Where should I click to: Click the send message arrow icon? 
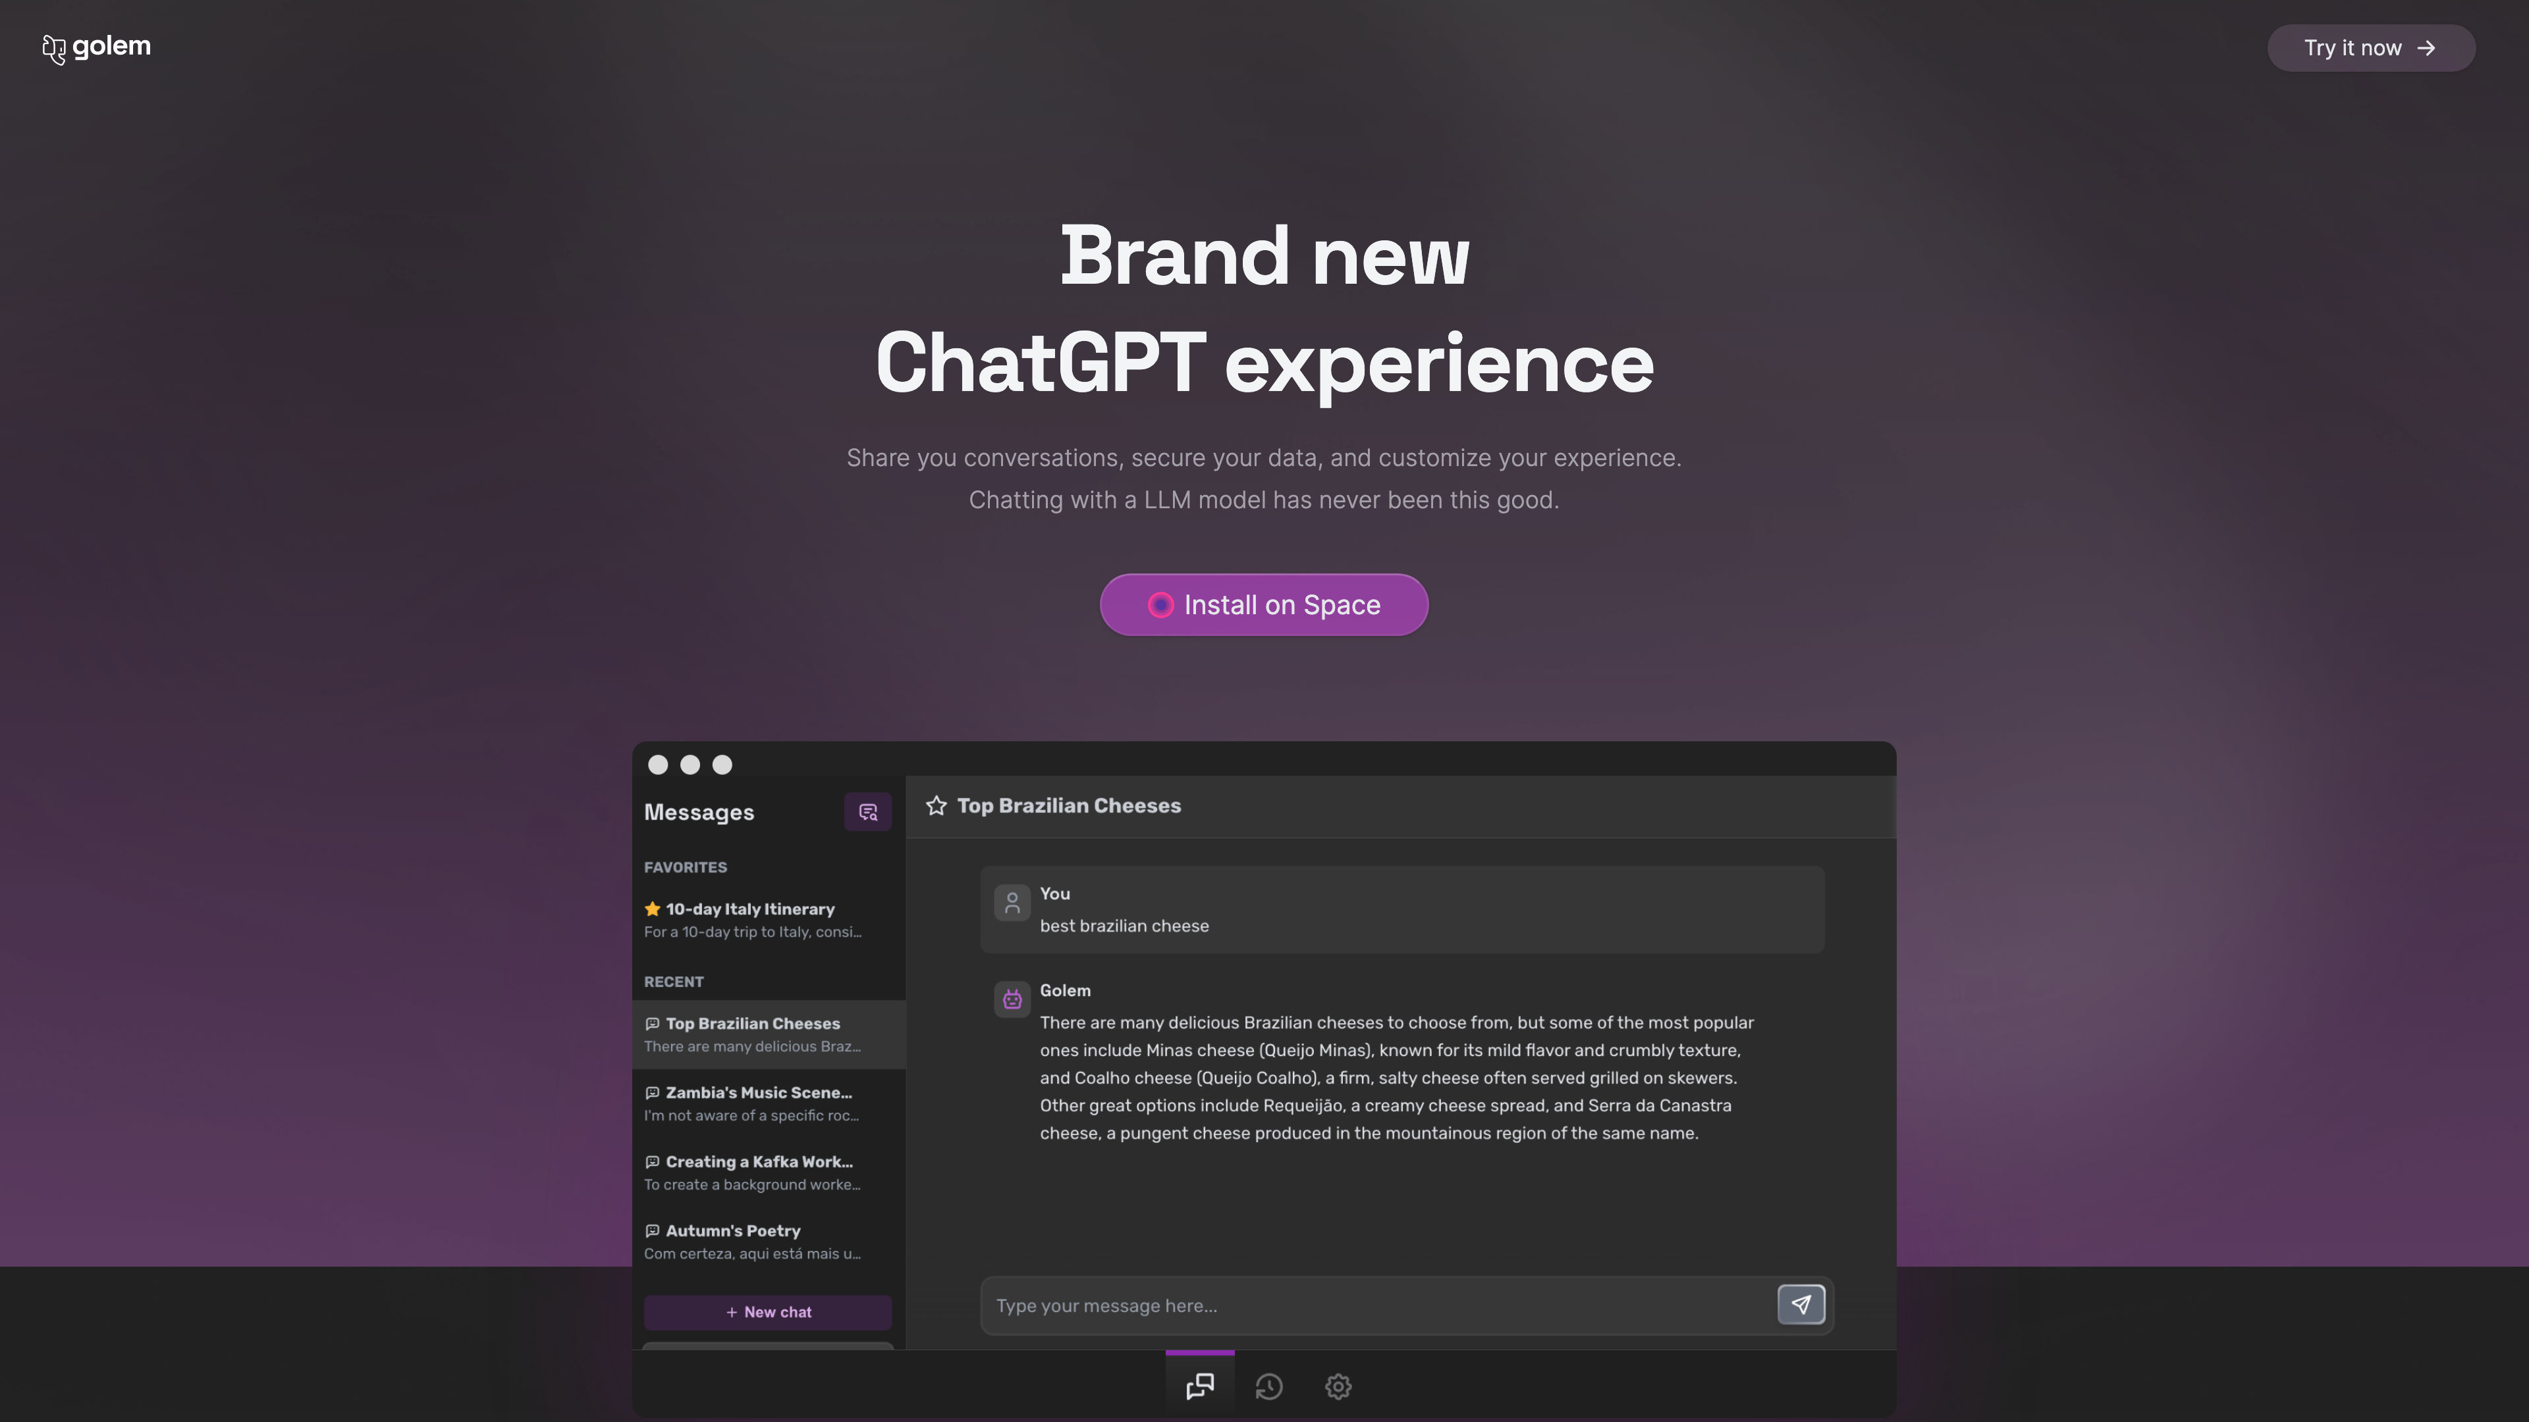point(1801,1305)
